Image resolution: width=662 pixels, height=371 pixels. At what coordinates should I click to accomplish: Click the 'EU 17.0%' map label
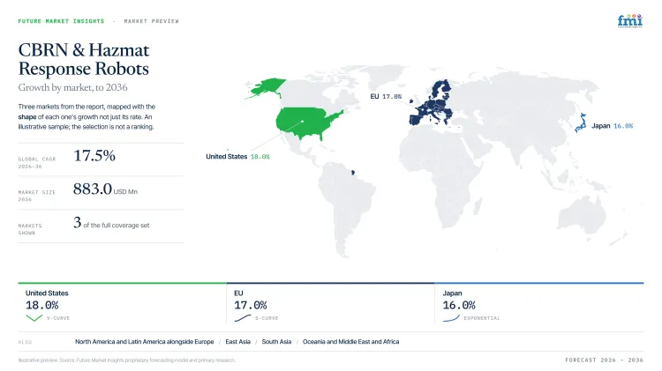[x=386, y=97]
